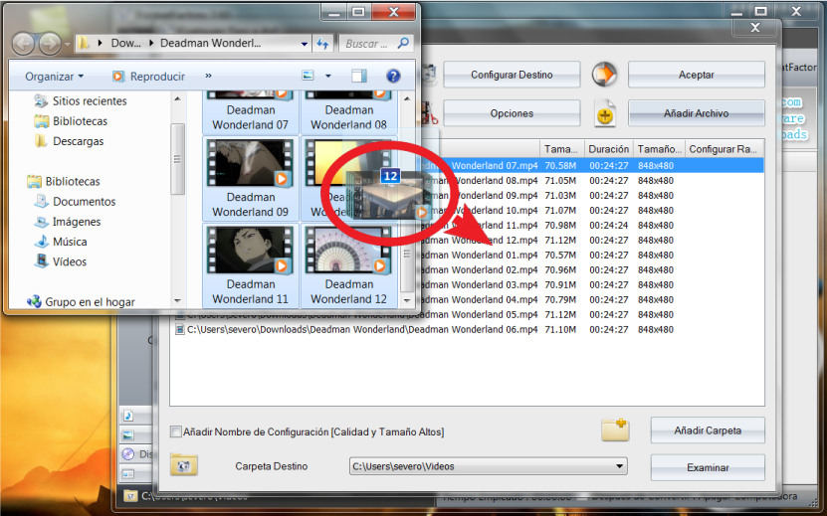This screenshot has width=827, height=516.
Task: Click the Añadir Carpeta button
Action: [708, 430]
